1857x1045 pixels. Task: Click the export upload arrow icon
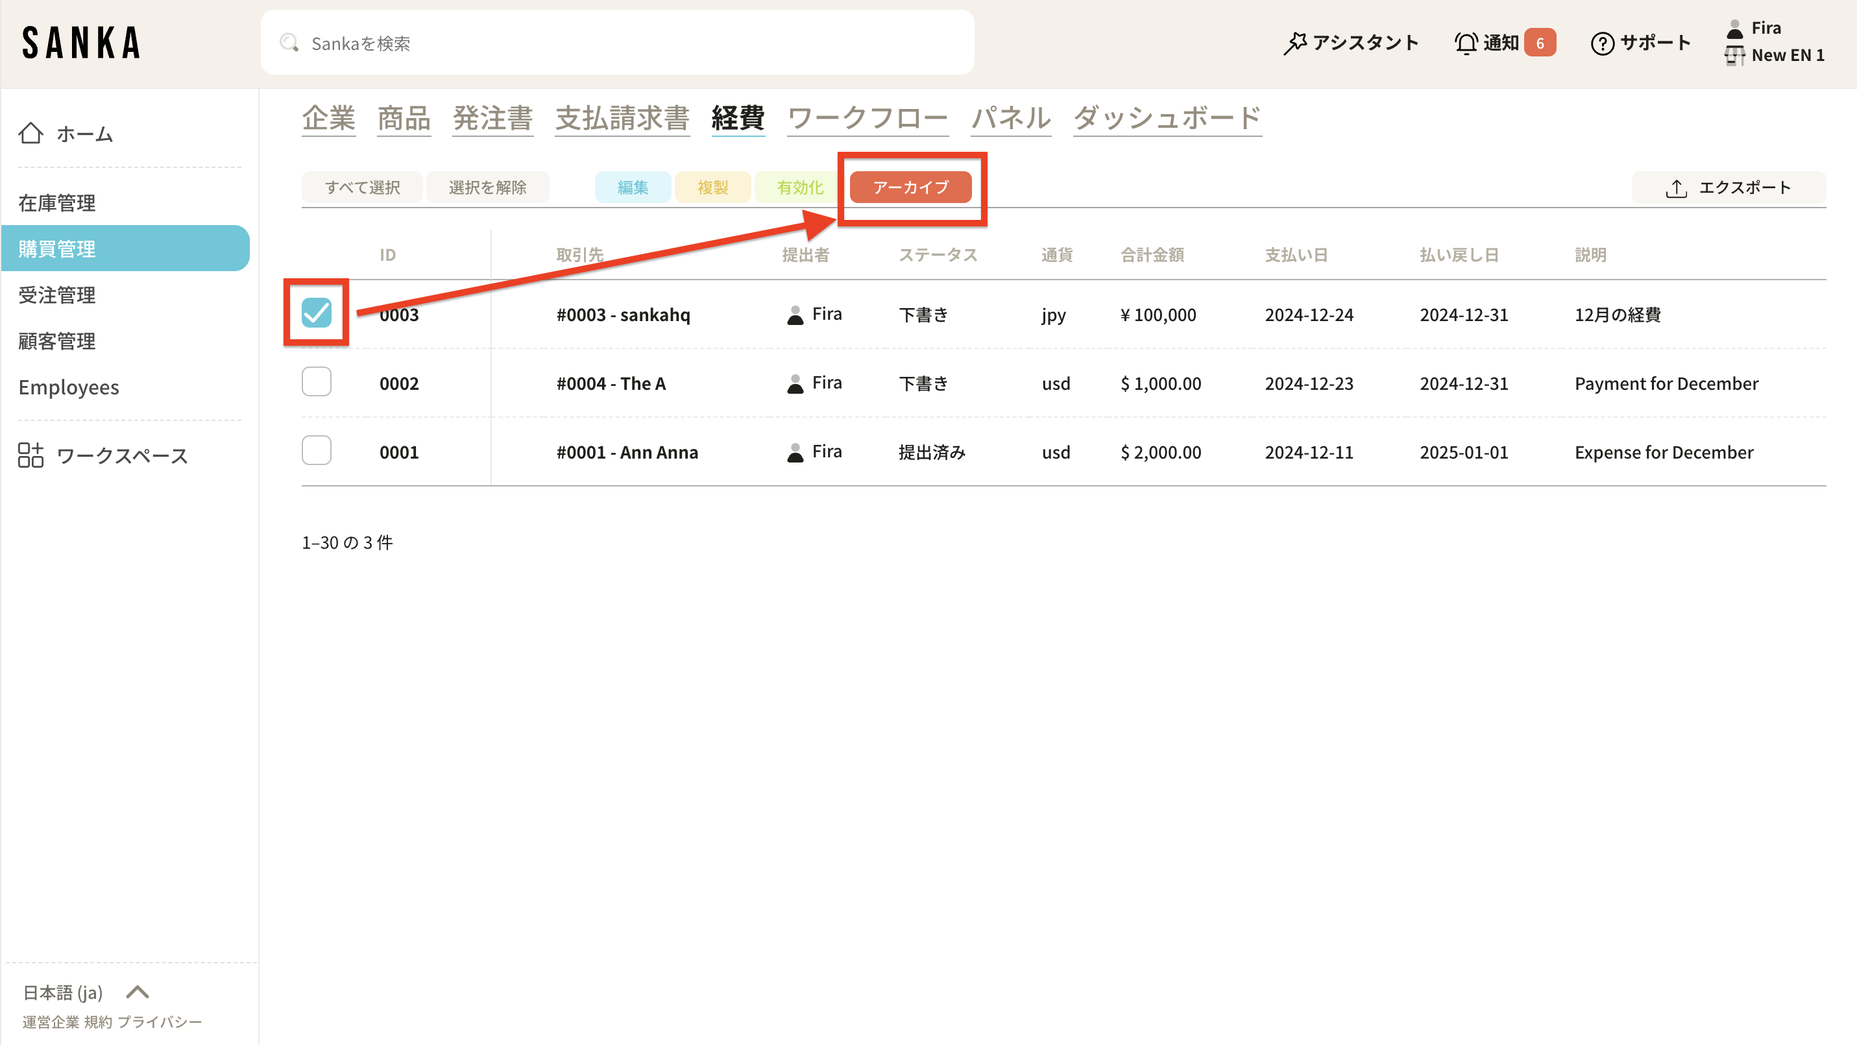coord(1676,188)
